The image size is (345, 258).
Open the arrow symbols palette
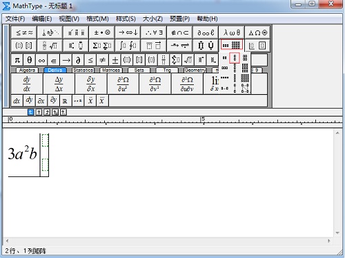128,33
